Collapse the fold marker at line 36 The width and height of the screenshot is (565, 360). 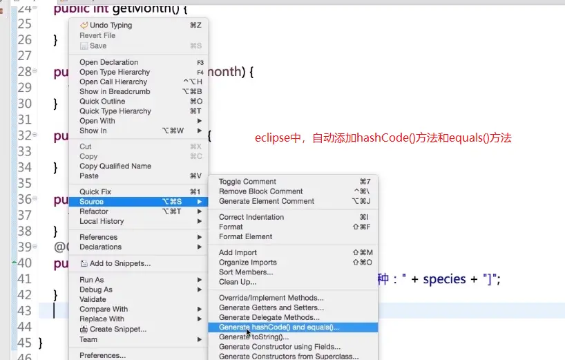[x=35, y=198]
